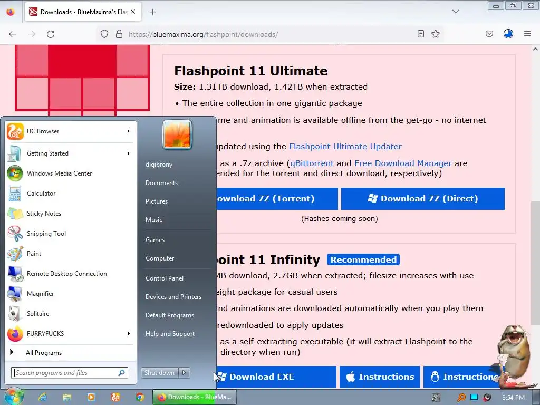This screenshot has height=405, width=540.
Task: Click the clock showing 3:54 PM
Action: click(x=513, y=398)
